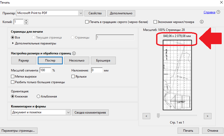Click the help question mark icon beside Справка
Image resolution: width=224 pixels, height=136 pixels.
[218, 12]
